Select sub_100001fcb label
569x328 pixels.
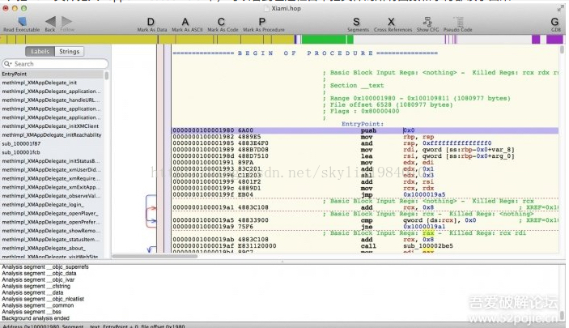[x=52, y=152]
